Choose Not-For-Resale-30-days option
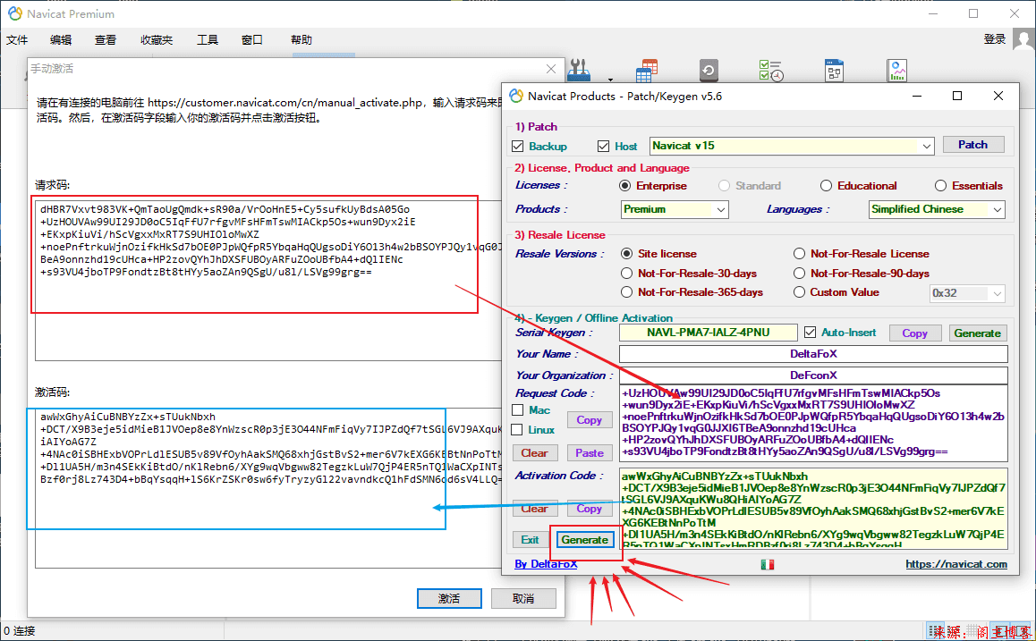Screen dimensions: 1036x641 point(627,274)
